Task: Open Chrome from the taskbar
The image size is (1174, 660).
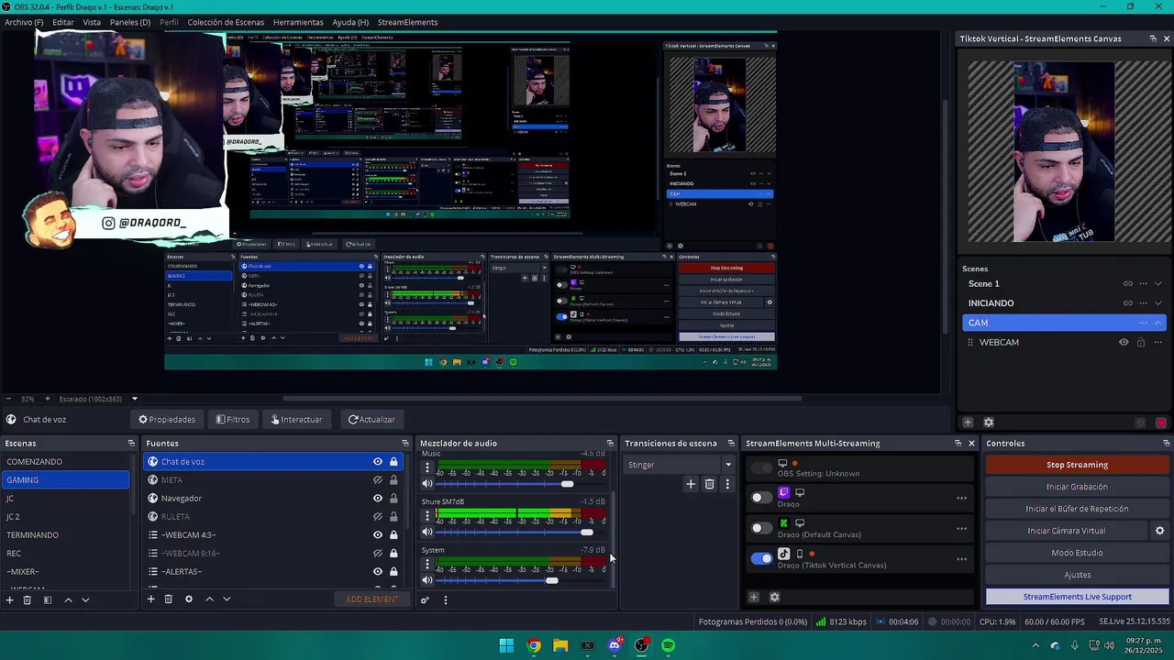Action: [534, 645]
